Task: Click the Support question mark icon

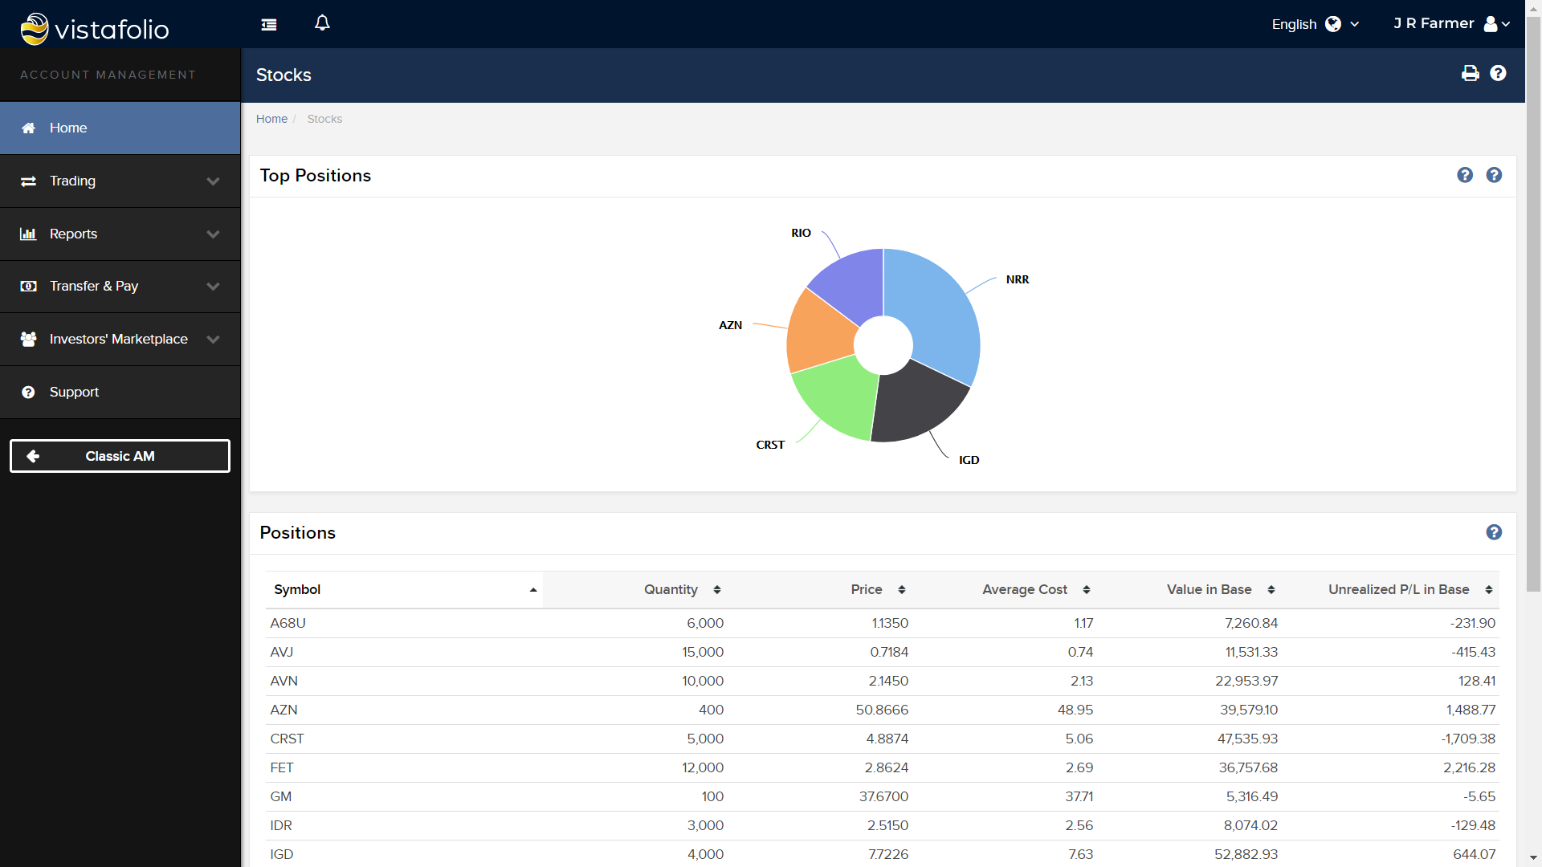Action: tap(29, 393)
